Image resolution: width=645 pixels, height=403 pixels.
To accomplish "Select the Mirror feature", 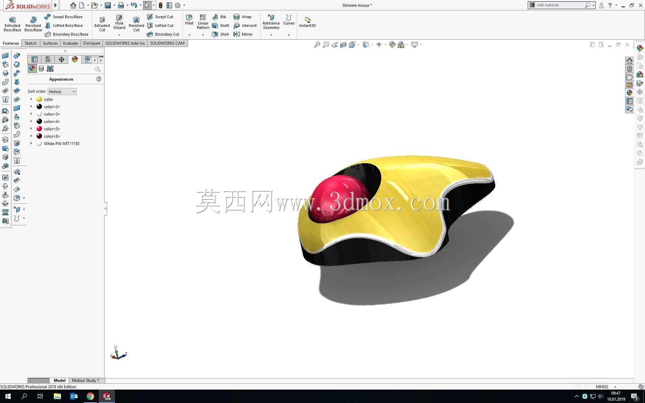I will (x=243, y=34).
